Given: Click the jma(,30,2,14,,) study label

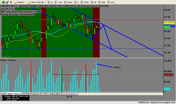Looking at the screenshot, I should (8, 9).
